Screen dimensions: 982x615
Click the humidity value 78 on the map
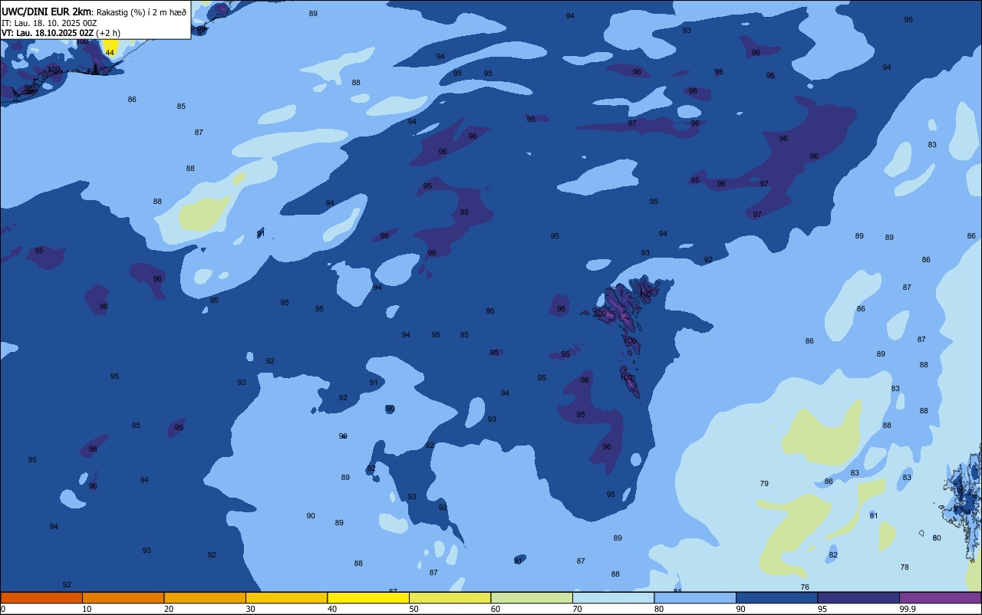click(x=905, y=567)
